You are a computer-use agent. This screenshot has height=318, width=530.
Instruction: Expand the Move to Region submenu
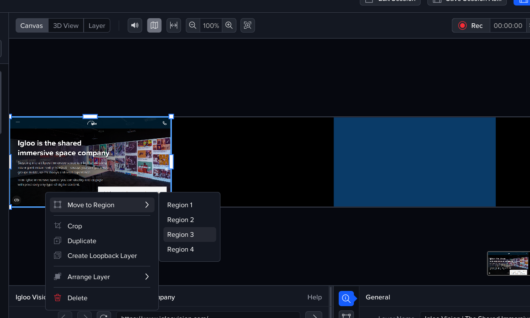tap(102, 205)
